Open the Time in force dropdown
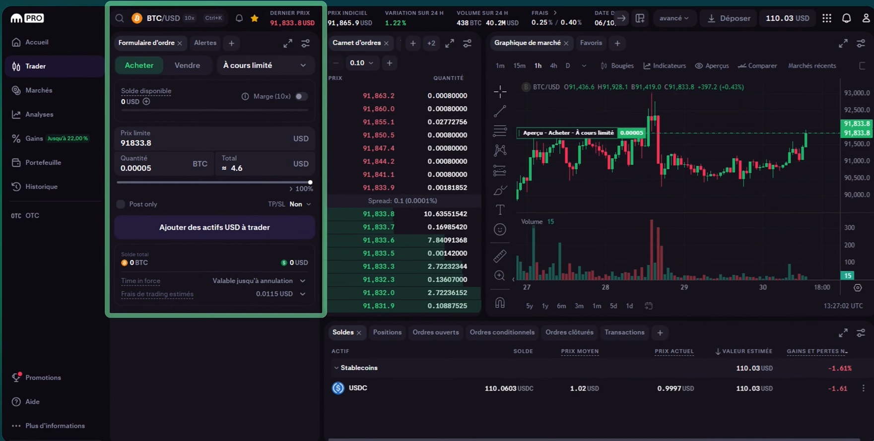Viewport: 874px width, 441px height. click(259, 281)
